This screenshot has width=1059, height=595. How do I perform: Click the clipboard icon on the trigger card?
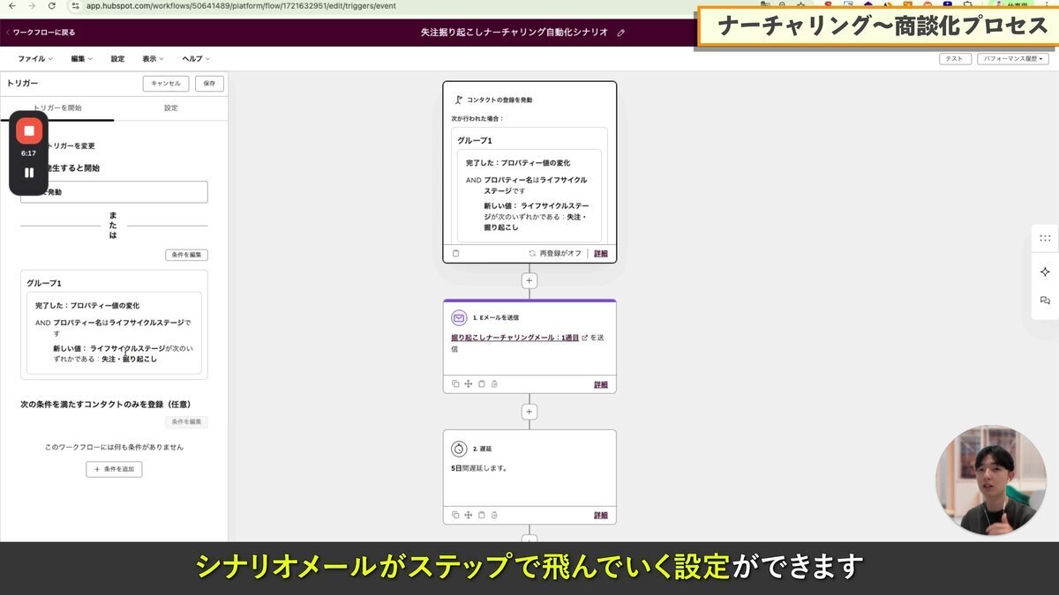click(x=455, y=253)
